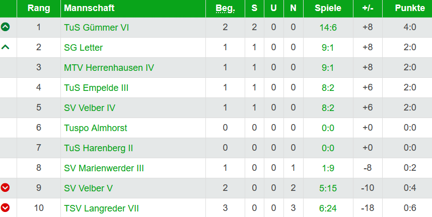Select the TuS Harenberg II link
The width and height of the screenshot is (432, 217).
(99, 148)
